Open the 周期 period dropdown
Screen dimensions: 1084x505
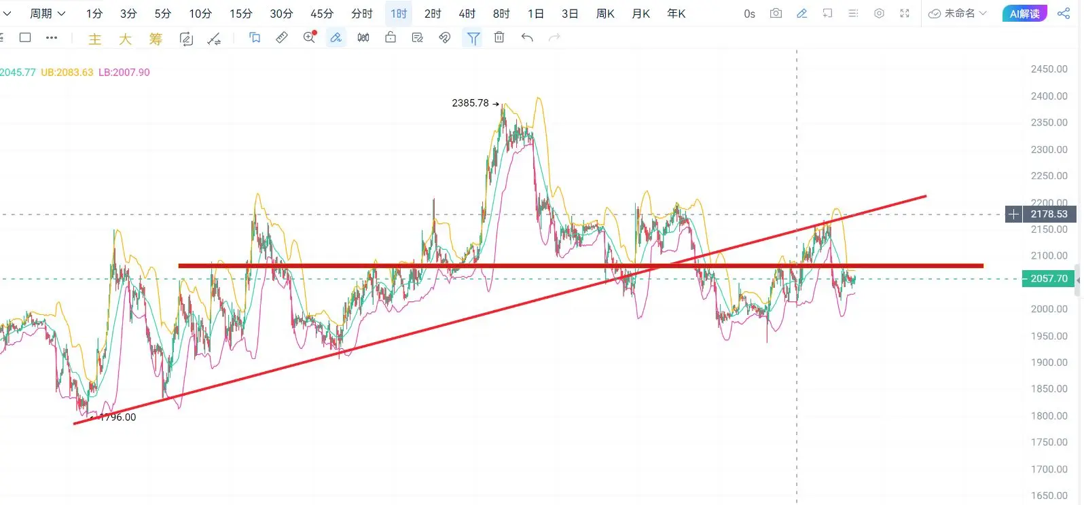click(x=48, y=14)
